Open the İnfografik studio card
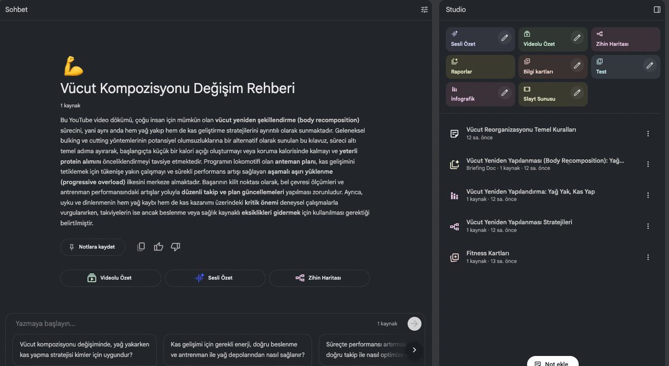The height and width of the screenshot is (366, 669). (x=480, y=94)
